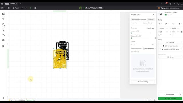183x103 pixels.
Task: Open the Shapes library tool
Action: (3, 35)
